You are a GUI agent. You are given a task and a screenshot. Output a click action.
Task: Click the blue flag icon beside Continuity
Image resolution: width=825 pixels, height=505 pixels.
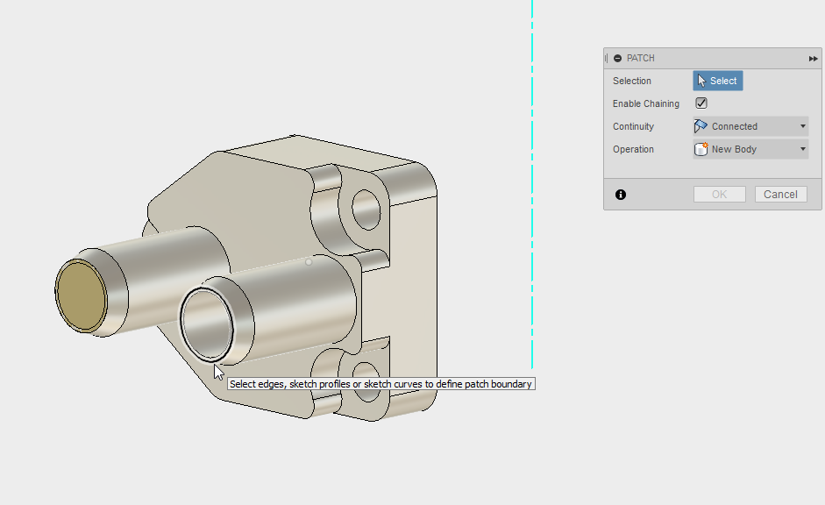point(700,125)
